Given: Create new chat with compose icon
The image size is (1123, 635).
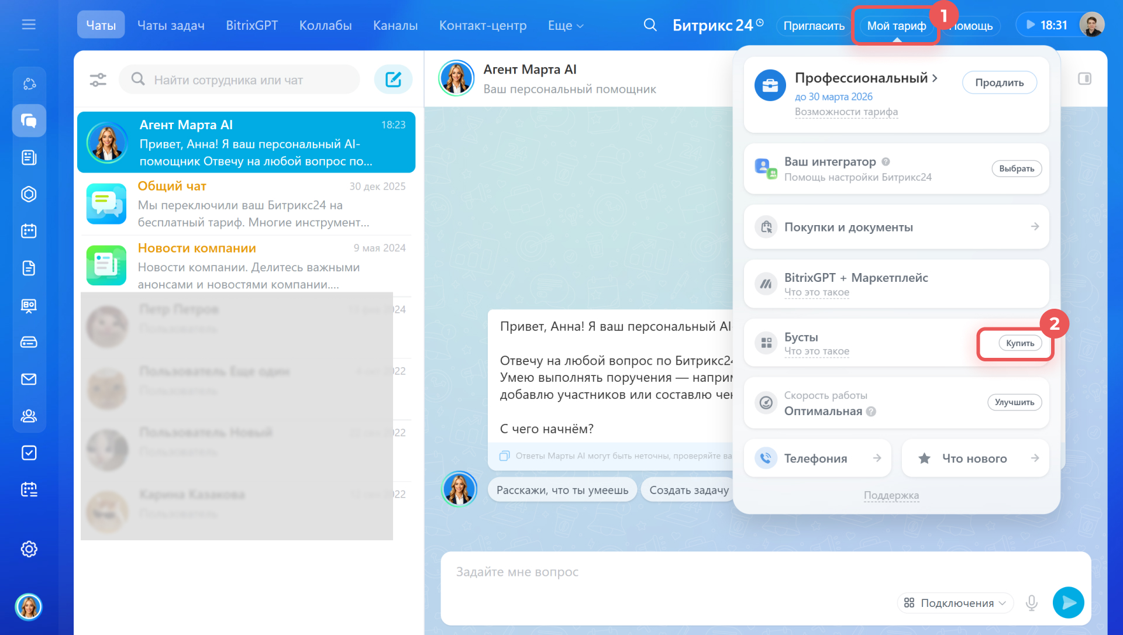Looking at the screenshot, I should coord(393,80).
